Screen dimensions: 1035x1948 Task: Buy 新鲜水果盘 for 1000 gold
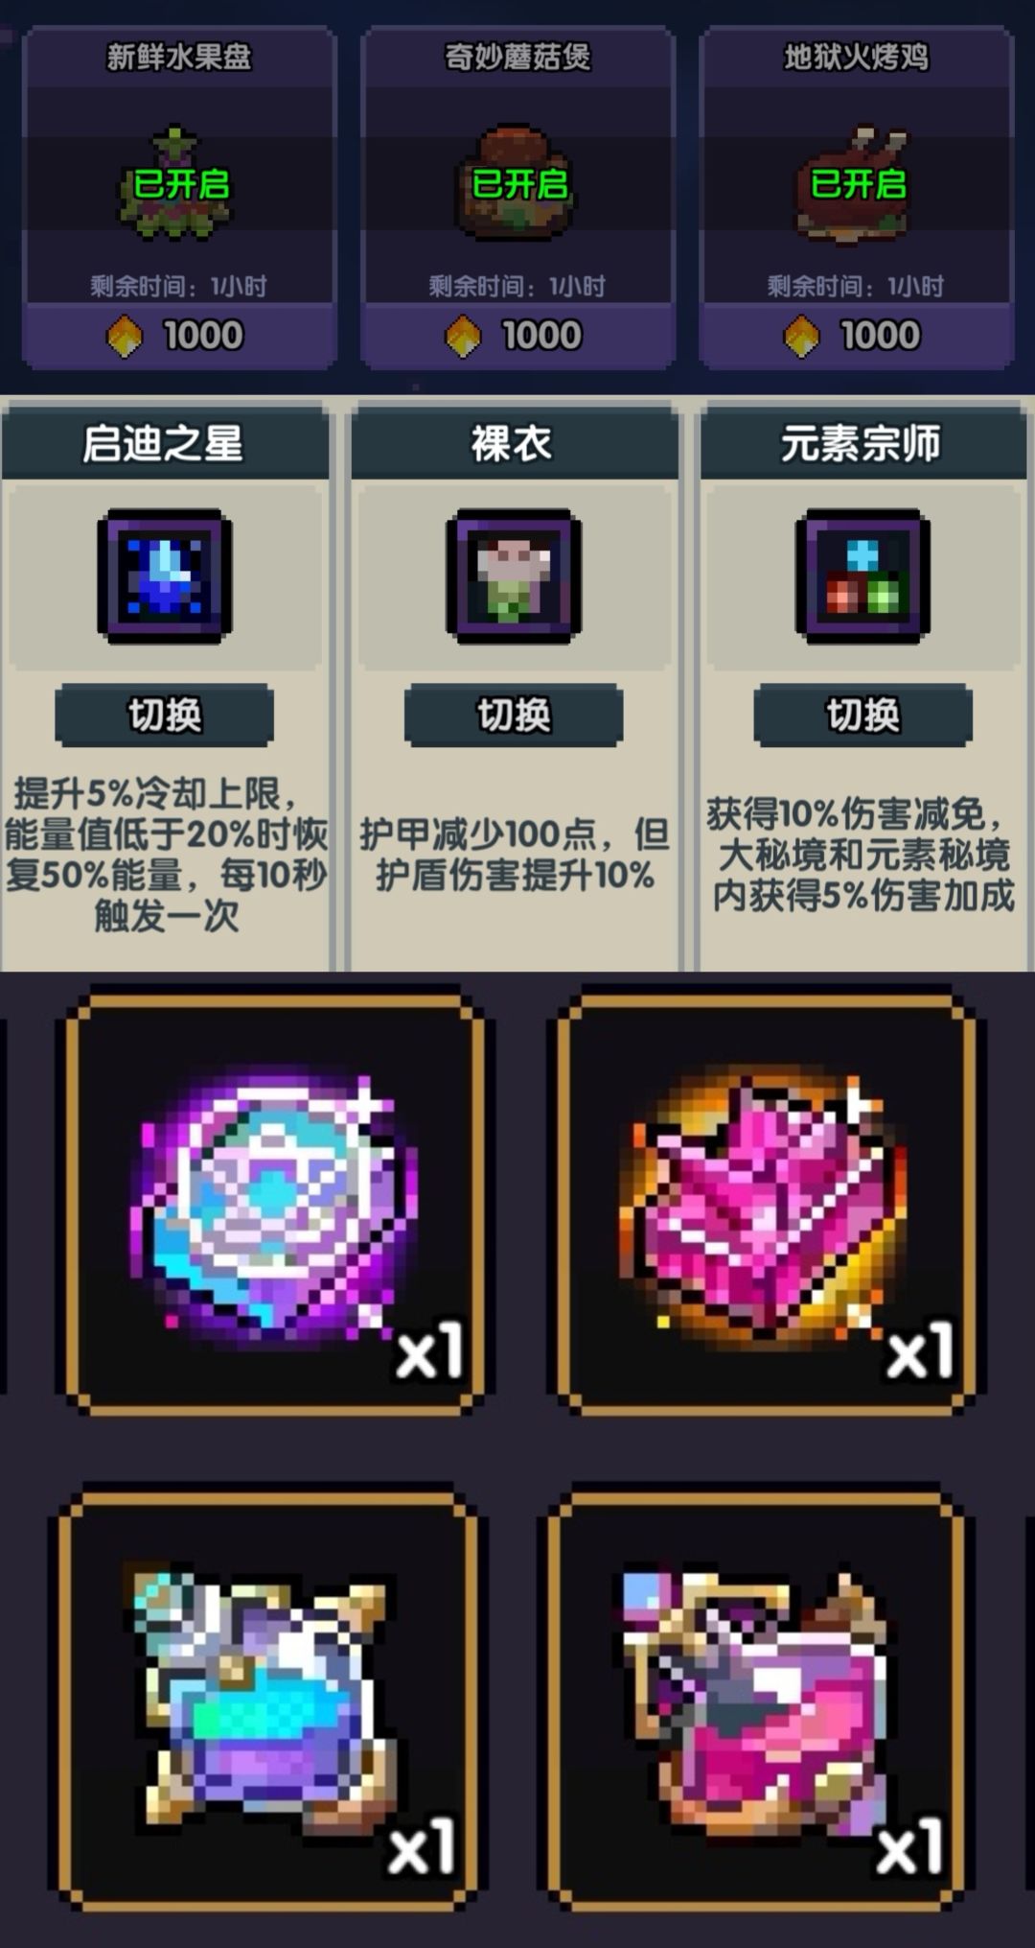[x=178, y=336]
